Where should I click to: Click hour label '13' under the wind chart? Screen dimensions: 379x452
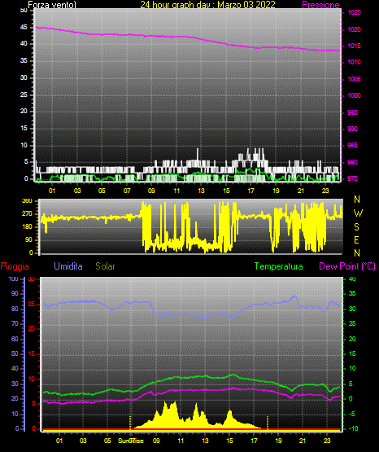201,191
